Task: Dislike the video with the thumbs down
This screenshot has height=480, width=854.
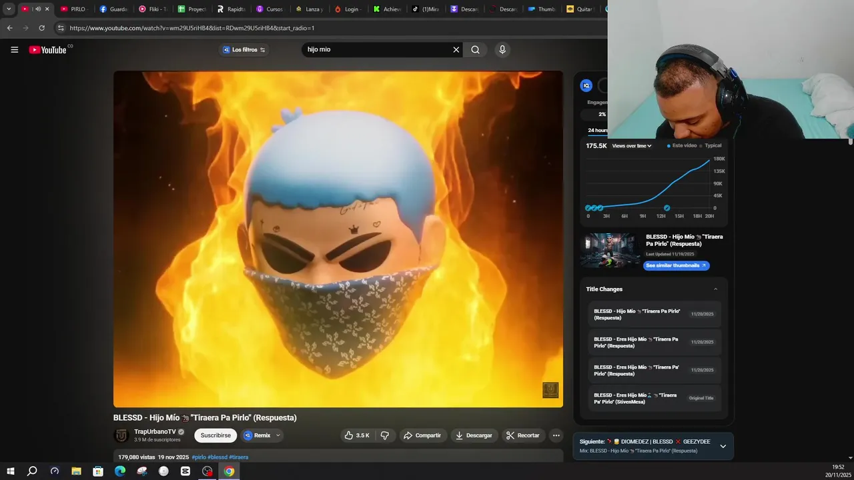Action: [x=385, y=435]
